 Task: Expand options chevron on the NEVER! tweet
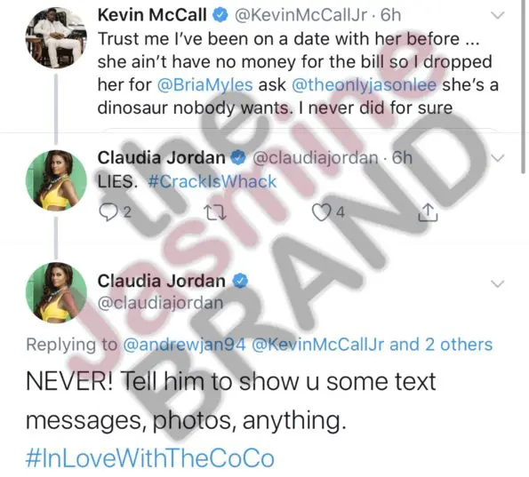coord(497,284)
